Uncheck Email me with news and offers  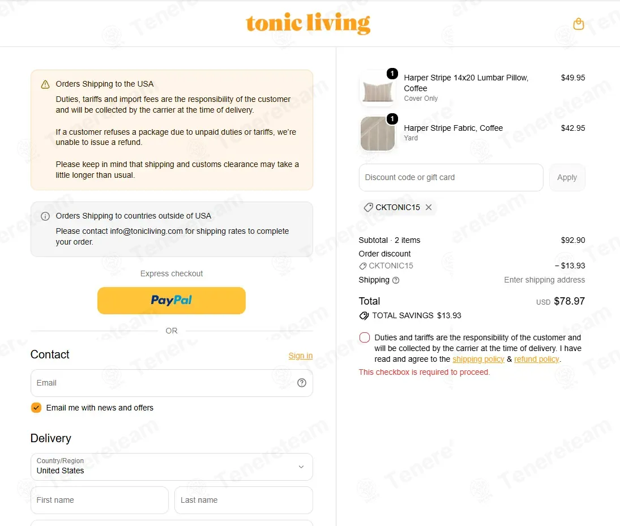36,408
